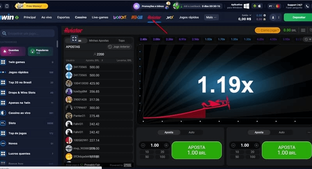The image size is (312, 169).
Task: Set the first bet quick amount to 20
Action: [x=162, y=152]
